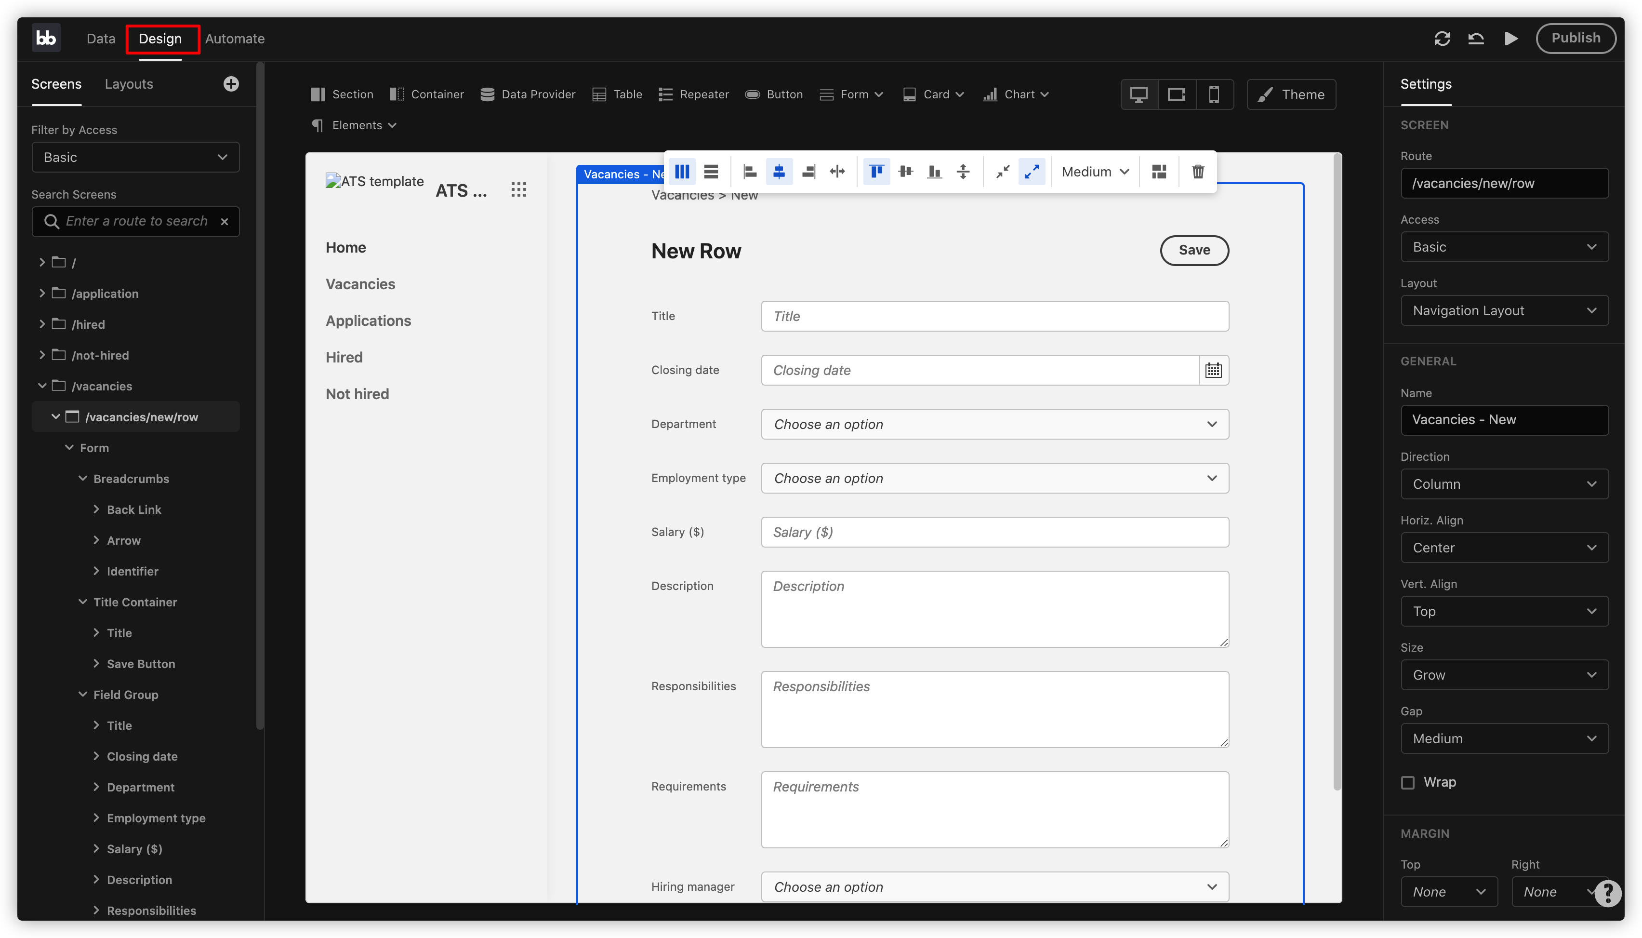This screenshot has width=1642, height=938.
Task: Click the delete trash icon in component toolbar
Action: click(1197, 172)
